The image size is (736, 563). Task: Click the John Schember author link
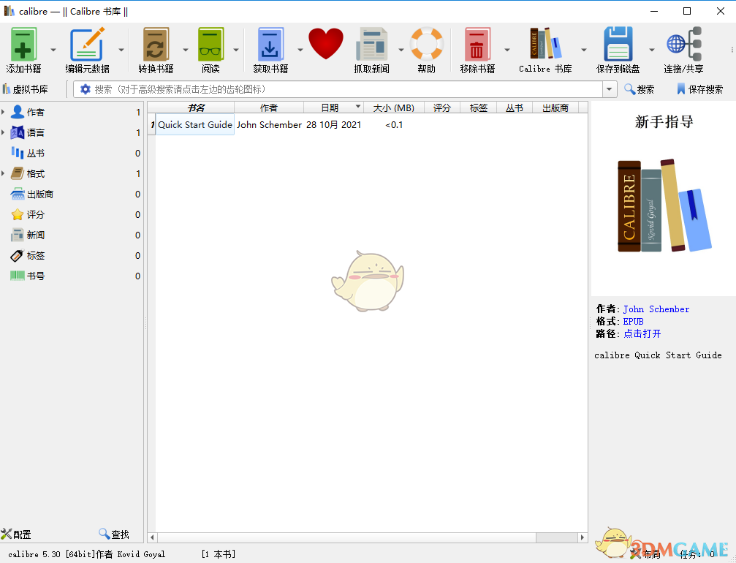pyautogui.click(x=656, y=309)
